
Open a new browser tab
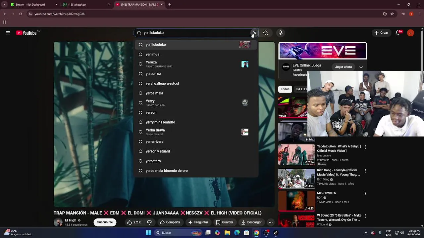170,5
